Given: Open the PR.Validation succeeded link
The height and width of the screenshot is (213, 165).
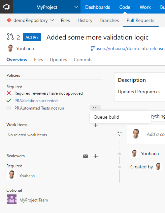Looking at the screenshot, I should click(x=36, y=101).
